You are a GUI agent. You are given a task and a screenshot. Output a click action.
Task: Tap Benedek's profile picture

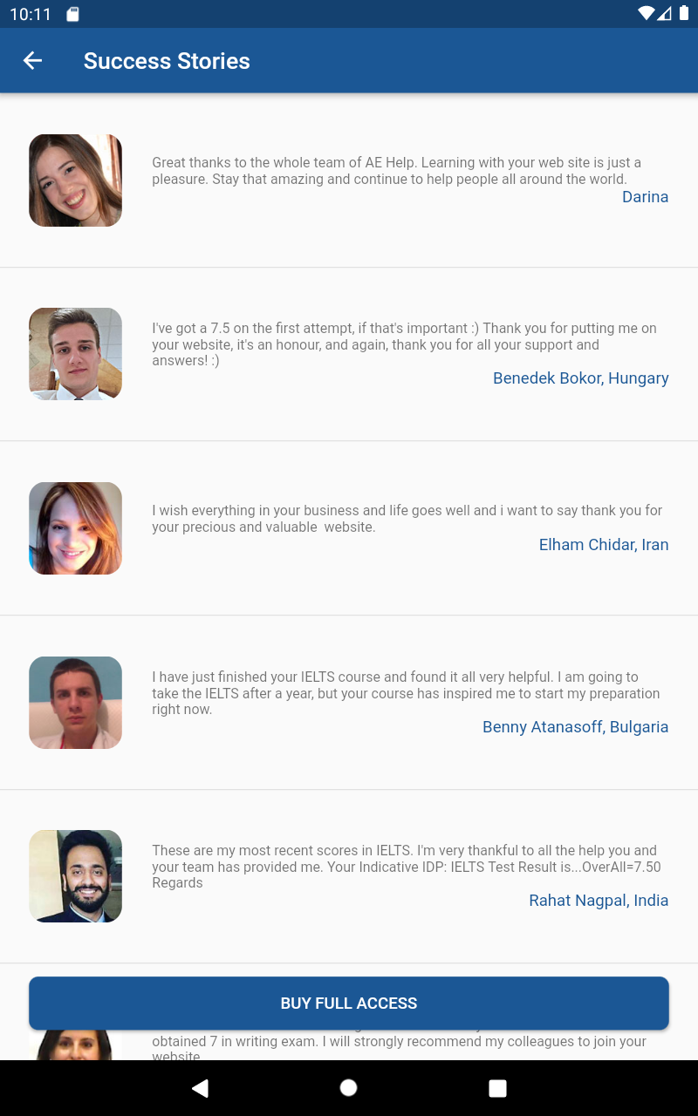click(75, 354)
